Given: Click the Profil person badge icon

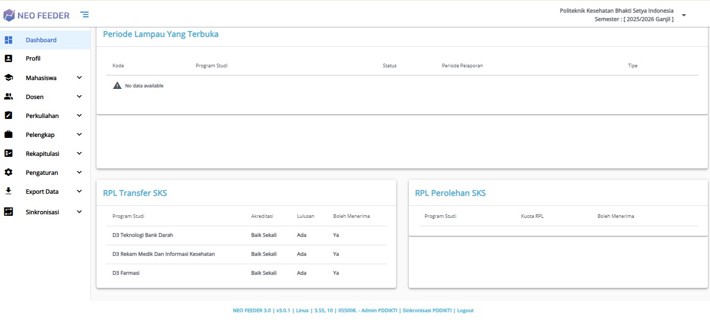Looking at the screenshot, I should click(8, 58).
